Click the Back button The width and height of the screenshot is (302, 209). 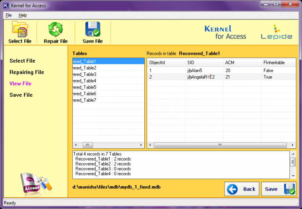[x=242, y=189]
